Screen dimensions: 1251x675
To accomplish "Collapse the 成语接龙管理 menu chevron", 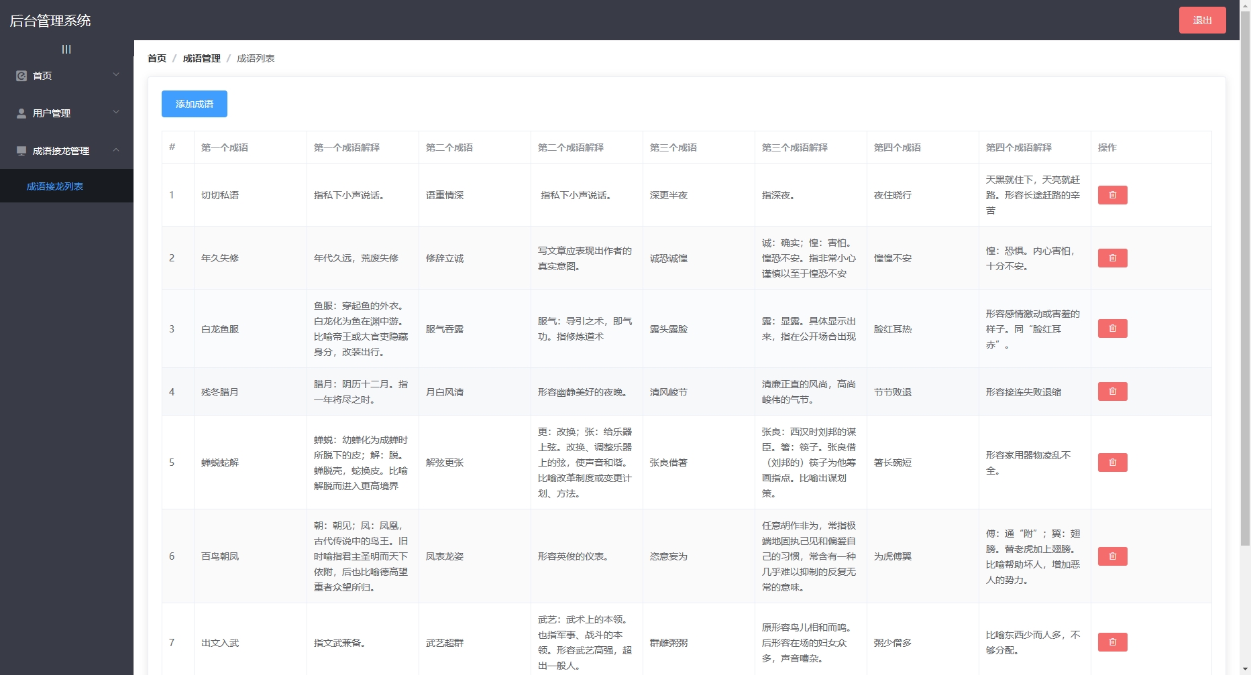I will point(116,149).
